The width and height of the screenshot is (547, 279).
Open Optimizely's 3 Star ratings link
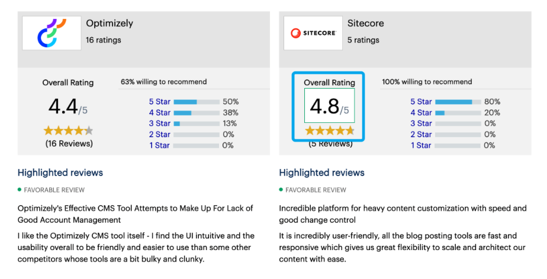pyautogui.click(x=159, y=124)
